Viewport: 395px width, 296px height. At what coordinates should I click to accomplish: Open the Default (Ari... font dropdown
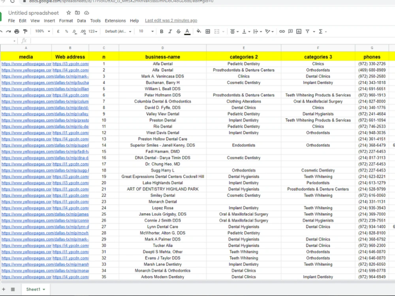point(118,32)
